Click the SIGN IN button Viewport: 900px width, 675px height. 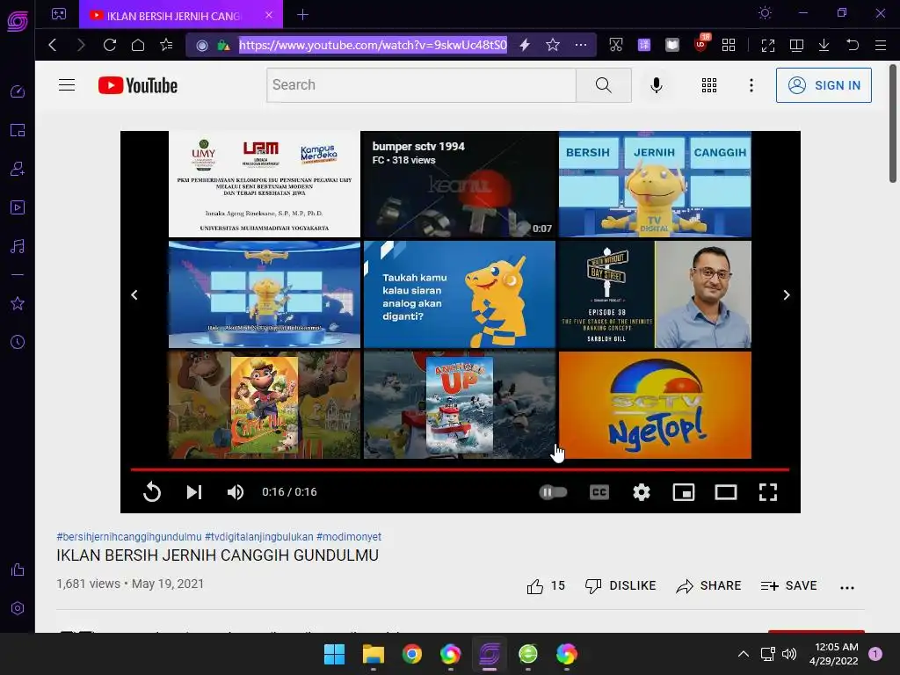(824, 85)
